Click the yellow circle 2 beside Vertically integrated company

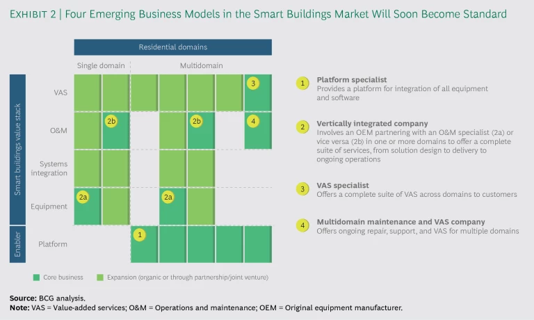302,126
